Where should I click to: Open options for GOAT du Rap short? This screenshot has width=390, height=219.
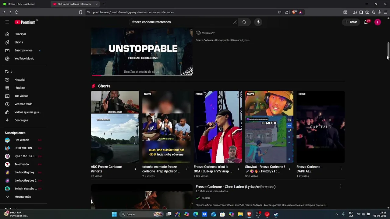pyautogui.click(x=238, y=168)
